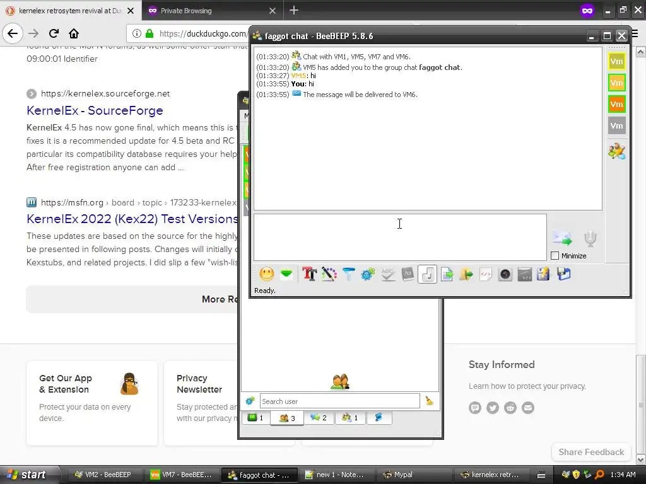Open the KernelEx - SourceForge result
This screenshot has height=484, width=646.
(x=95, y=110)
